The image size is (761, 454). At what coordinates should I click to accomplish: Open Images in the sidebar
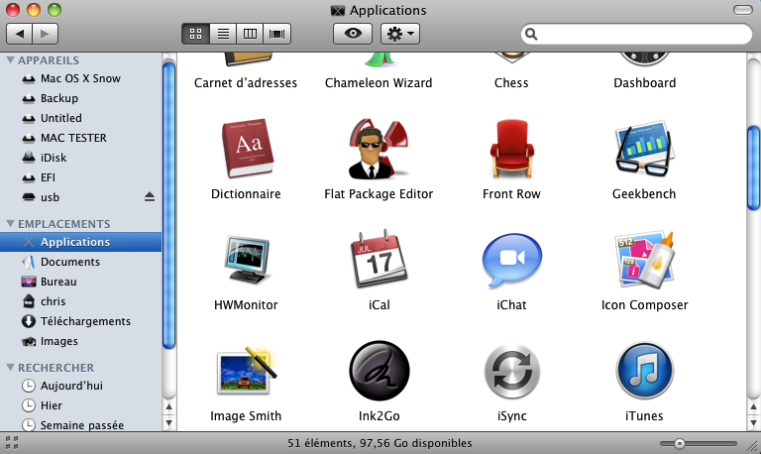(80, 341)
